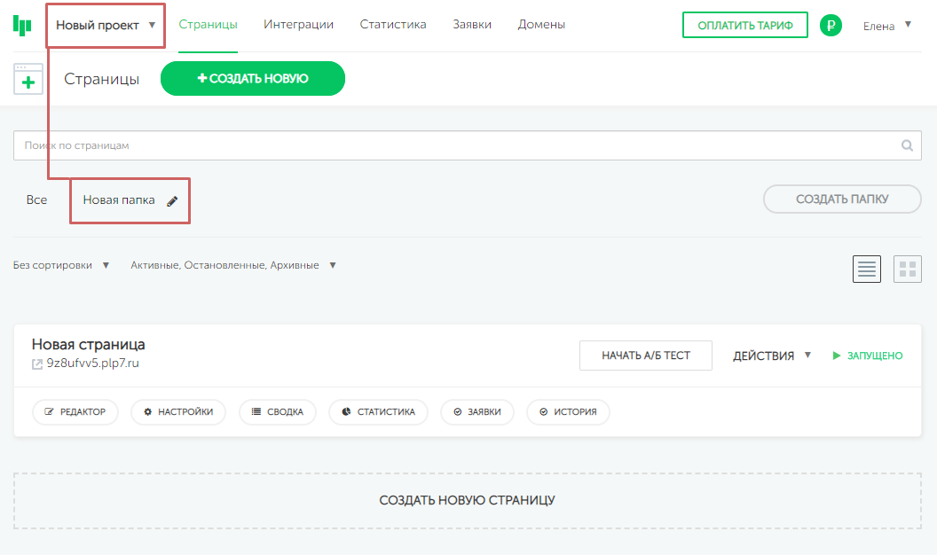Focus the Поиск по страницам search field
Viewport: 937px width, 555px height.
(453, 146)
